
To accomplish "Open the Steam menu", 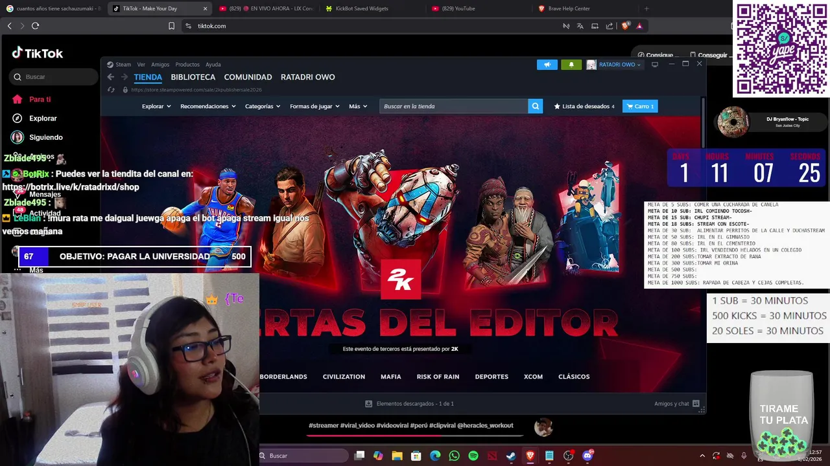I will [x=119, y=65].
